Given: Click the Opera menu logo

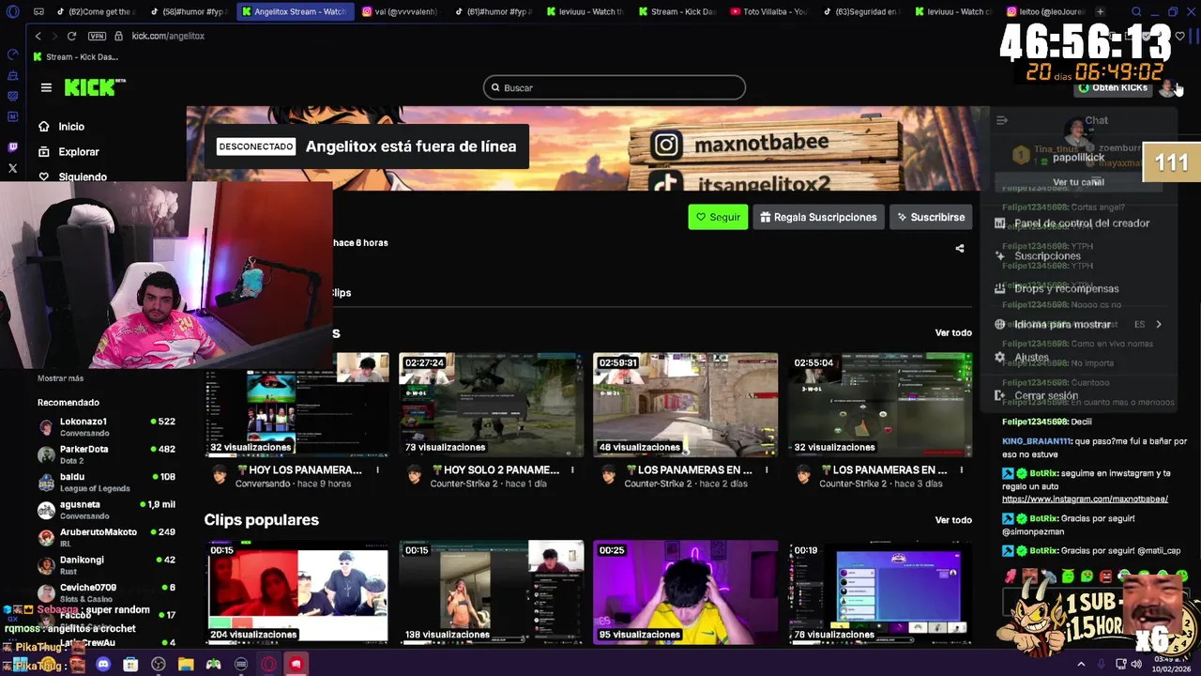Looking at the screenshot, I should [x=12, y=12].
